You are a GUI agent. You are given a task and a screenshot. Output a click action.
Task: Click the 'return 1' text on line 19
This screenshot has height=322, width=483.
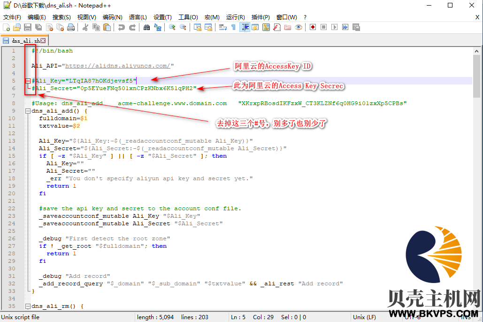click(61, 186)
